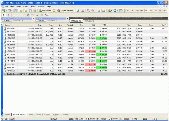Screen dimensions: 169x121
Task: Select order row 45261015
Action: click(x=85, y=38)
